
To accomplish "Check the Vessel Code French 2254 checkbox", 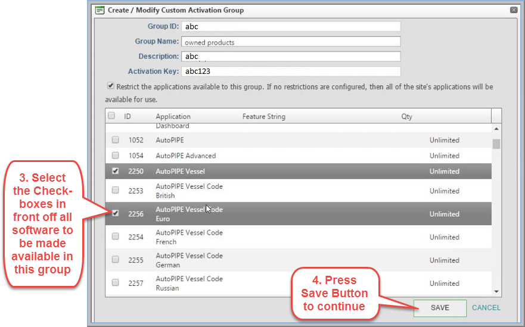I will (115, 236).
